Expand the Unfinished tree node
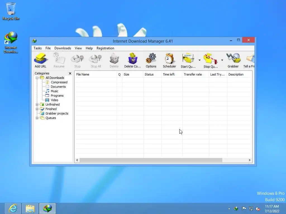The height and width of the screenshot is (214, 286). [x=37, y=104]
